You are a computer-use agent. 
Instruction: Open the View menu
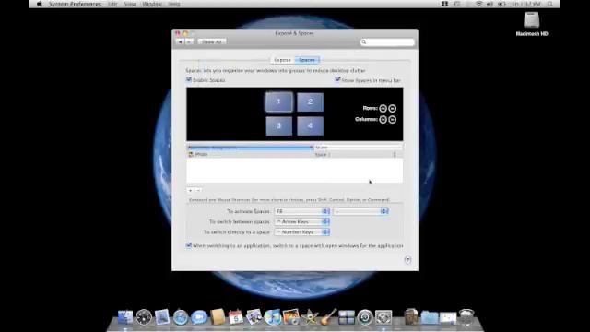(x=130, y=4)
